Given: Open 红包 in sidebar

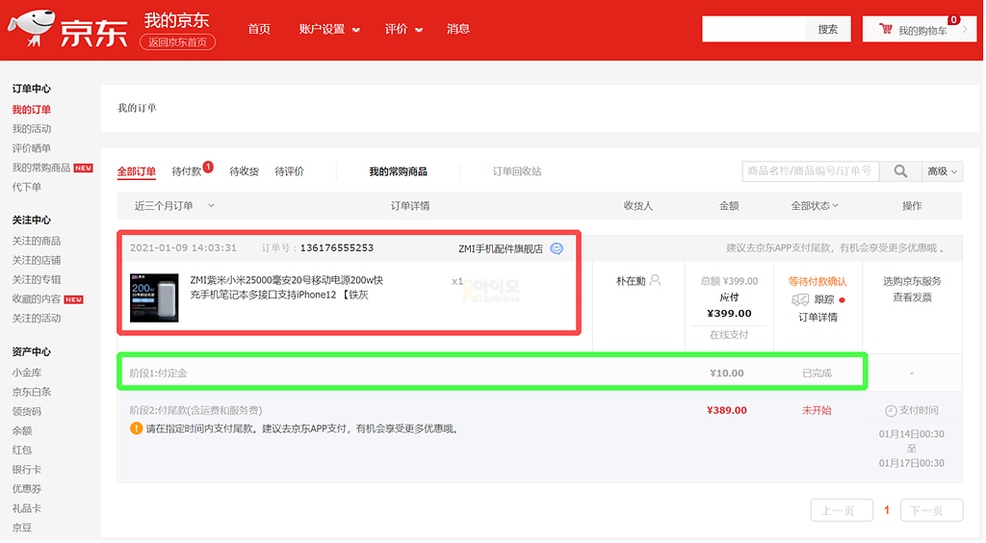Looking at the screenshot, I should 21,451.
